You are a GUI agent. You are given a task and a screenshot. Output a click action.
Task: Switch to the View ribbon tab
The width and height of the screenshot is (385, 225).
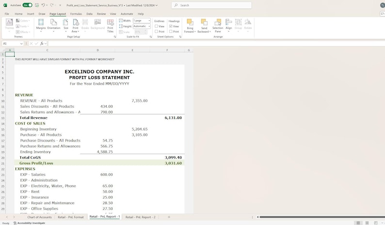coord(113,14)
